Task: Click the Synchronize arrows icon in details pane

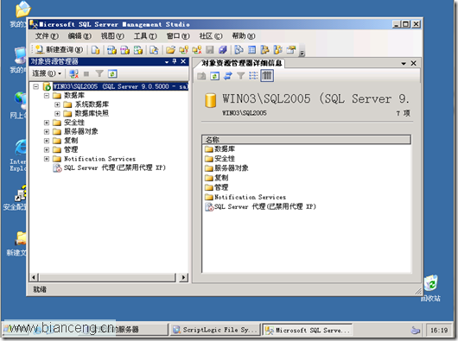Action: pyautogui.click(x=227, y=76)
